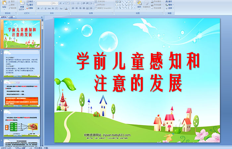Viewport: 232px width, 149px height.
Task: Click the spell check icon in the status bar
Action: [x=30, y=148]
